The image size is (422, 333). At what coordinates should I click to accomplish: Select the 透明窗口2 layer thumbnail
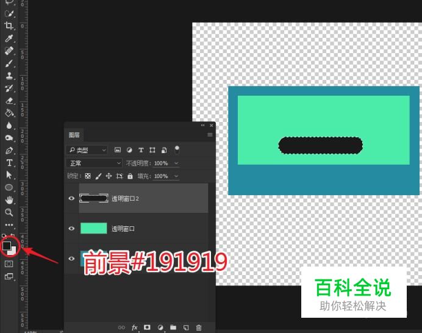(94, 198)
